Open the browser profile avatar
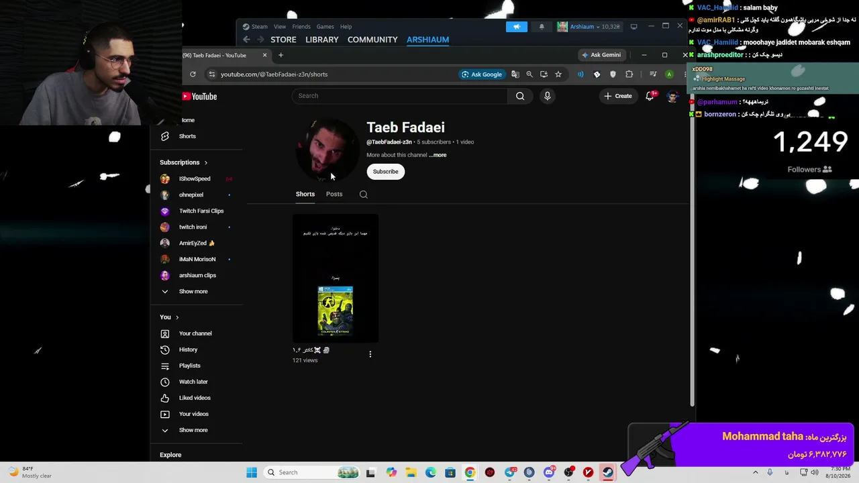 [x=669, y=74]
